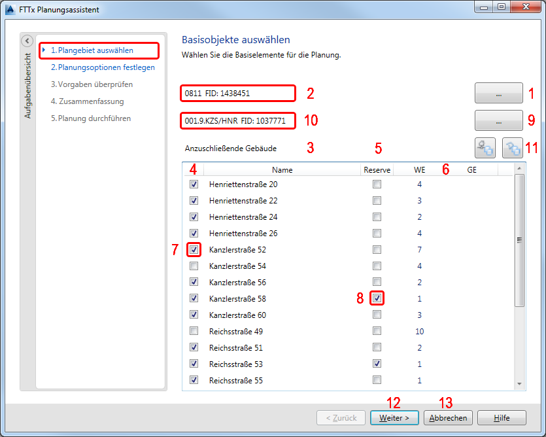The image size is (546, 437).
Task: Click the left building selection icon above the table
Action: coord(486,149)
